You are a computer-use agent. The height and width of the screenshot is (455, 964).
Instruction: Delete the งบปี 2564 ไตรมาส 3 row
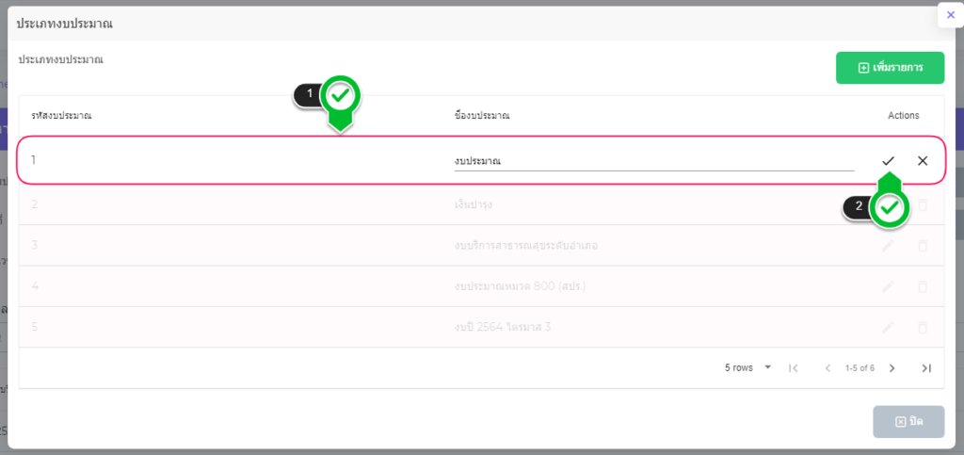923,328
